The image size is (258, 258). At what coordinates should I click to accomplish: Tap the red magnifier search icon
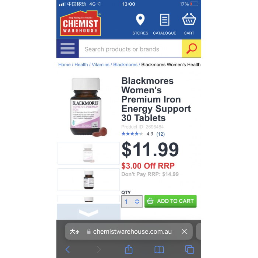[191, 49]
